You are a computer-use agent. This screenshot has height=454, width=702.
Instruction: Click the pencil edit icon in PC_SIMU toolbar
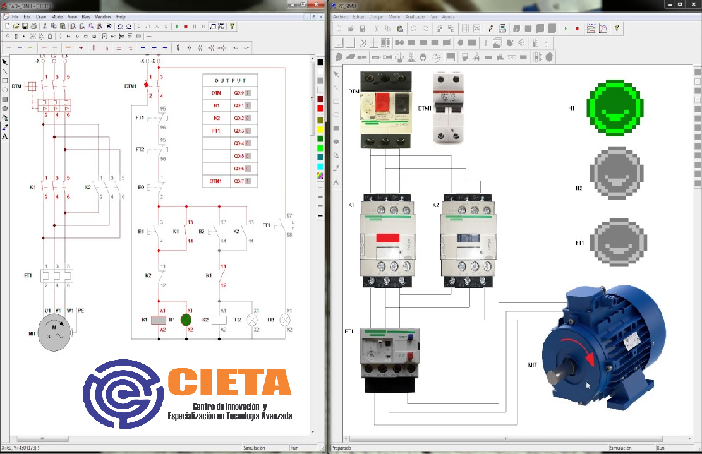491,28
